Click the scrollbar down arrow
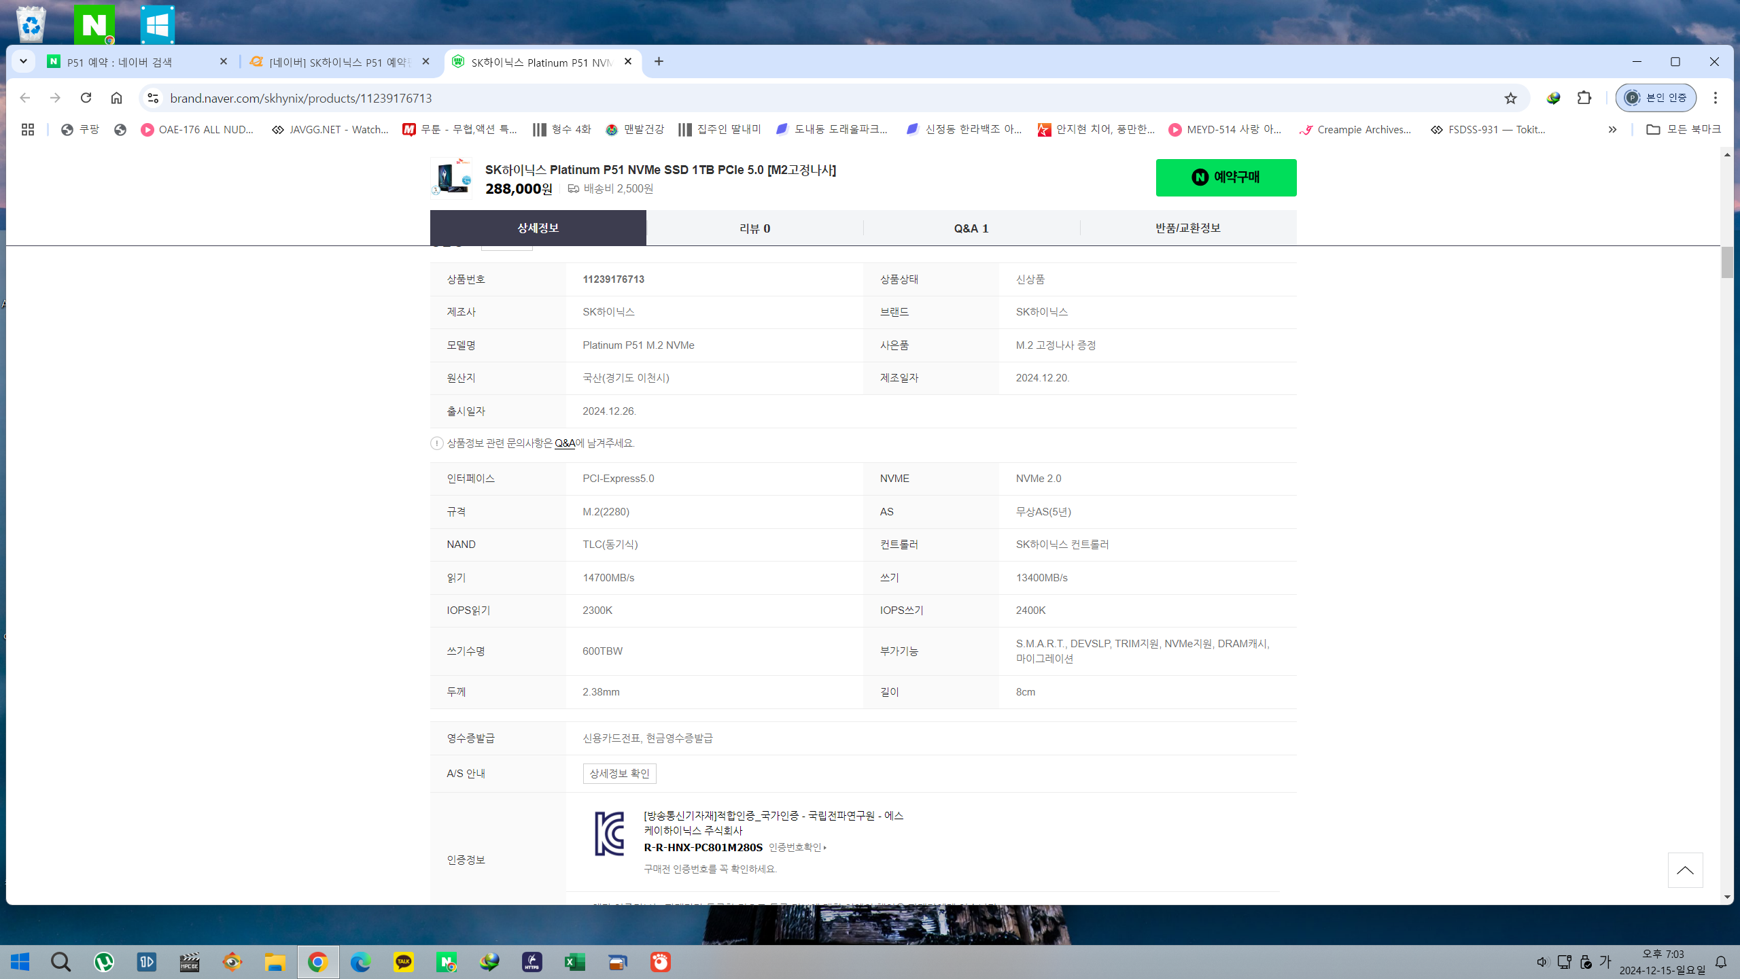1740x979 pixels. [1727, 897]
